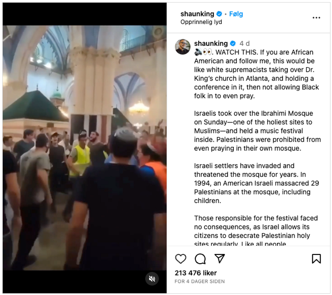Click the 4 d time label

coord(245,44)
